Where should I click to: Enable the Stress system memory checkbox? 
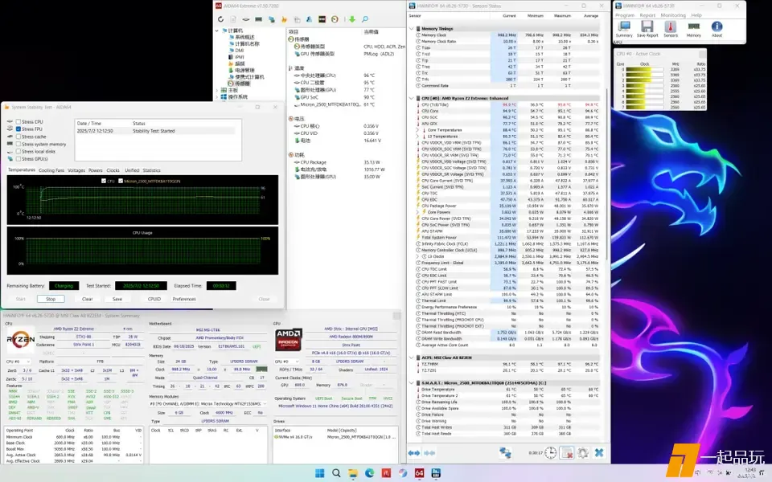18,144
